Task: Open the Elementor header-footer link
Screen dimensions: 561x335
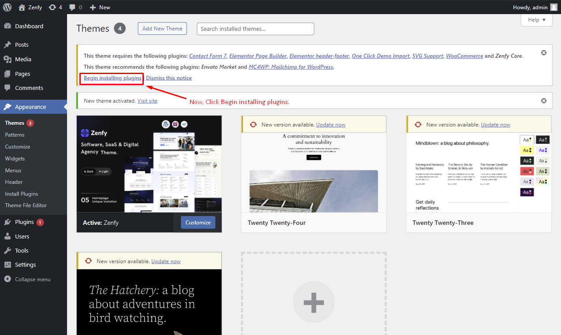Action: tap(319, 56)
